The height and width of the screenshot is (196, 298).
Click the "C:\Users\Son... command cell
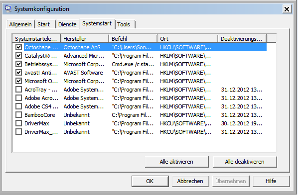tap(132, 47)
